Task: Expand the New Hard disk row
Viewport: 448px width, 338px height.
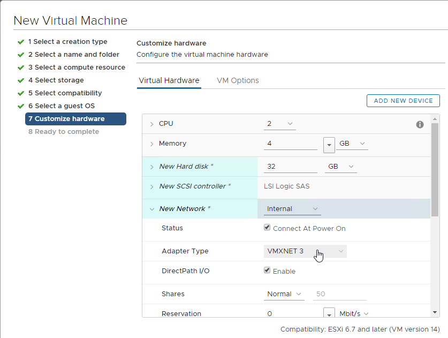Action: click(151, 167)
